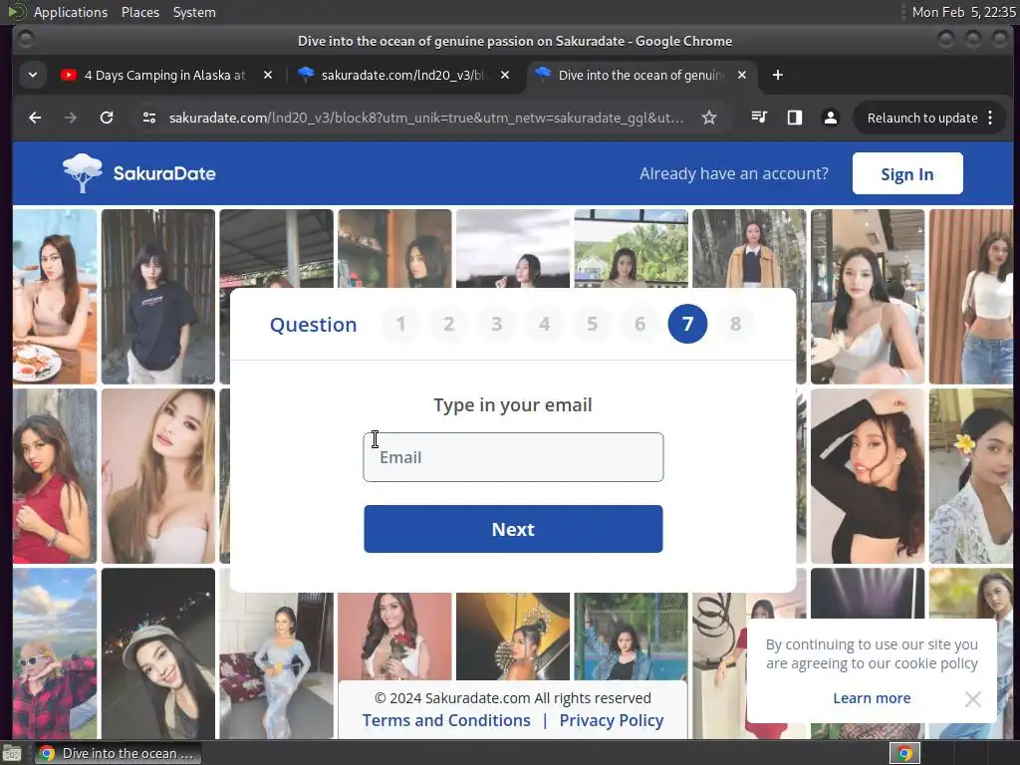1020x765 pixels.
Task: Click the SakuraDate tree logo
Action: pyautogui.click(x=83, y=173)
